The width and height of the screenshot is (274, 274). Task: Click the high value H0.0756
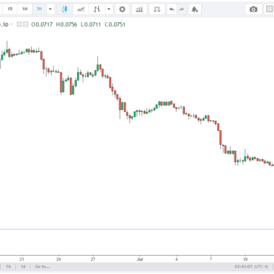click(x=66, y=24)
